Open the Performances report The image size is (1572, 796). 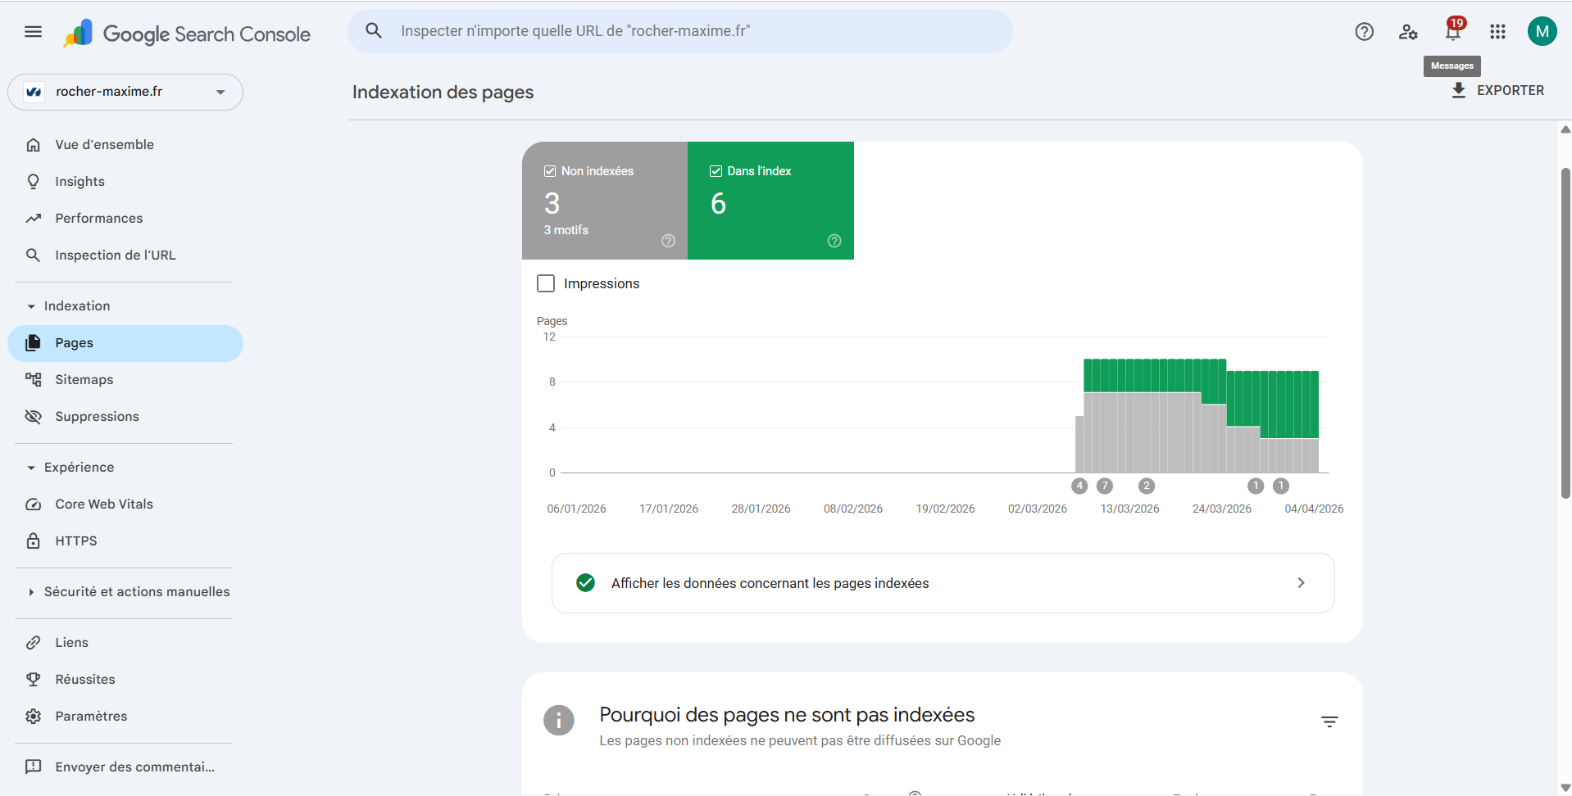tap(98, 218)
